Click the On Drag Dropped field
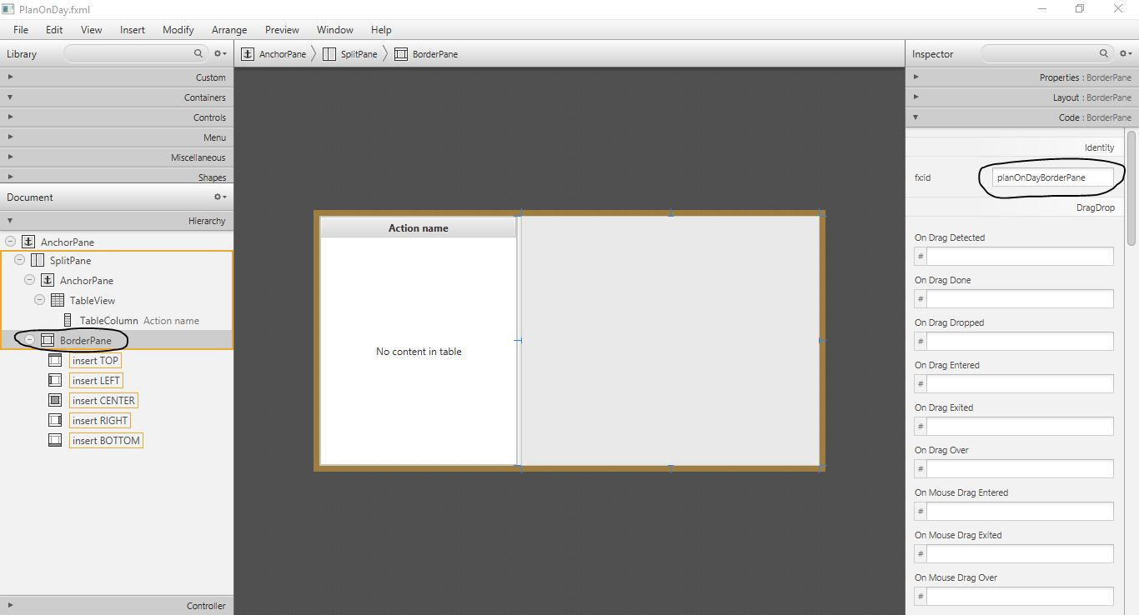Viewport: 1139px width, 615px height. coord(1020,342)
